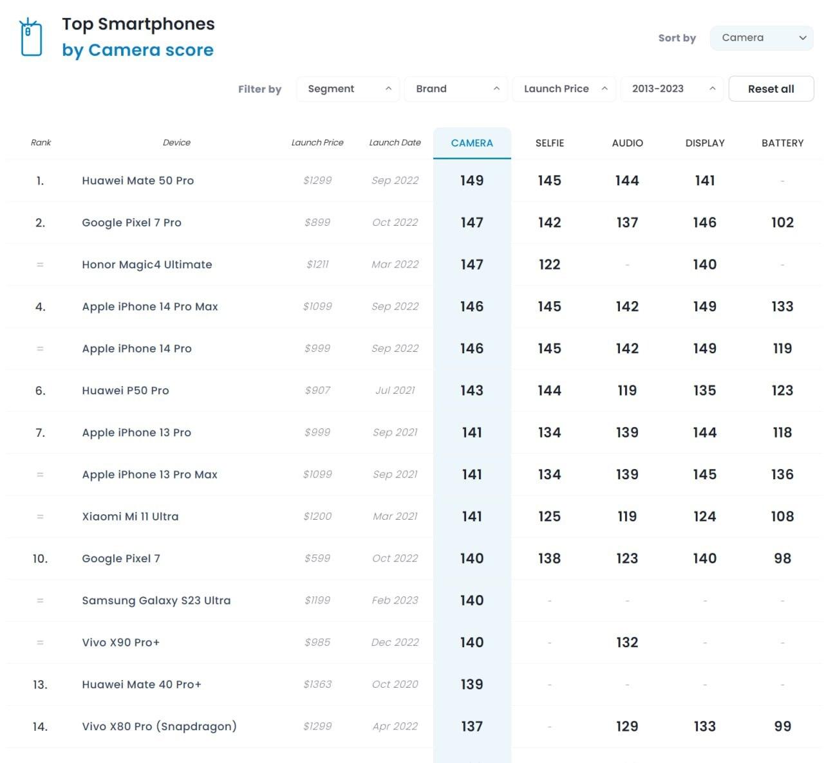The width and height of the screenshot is (824, 763).
Task: Expand the Brand filter dropdown
Action: [x=456, y=89]
